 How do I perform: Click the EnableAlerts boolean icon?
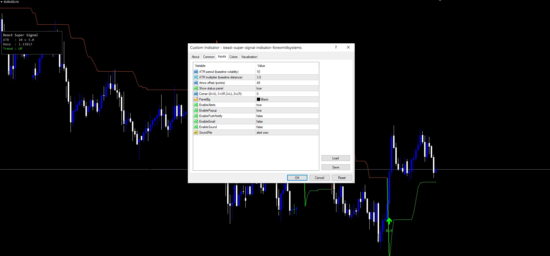point(196,105)
